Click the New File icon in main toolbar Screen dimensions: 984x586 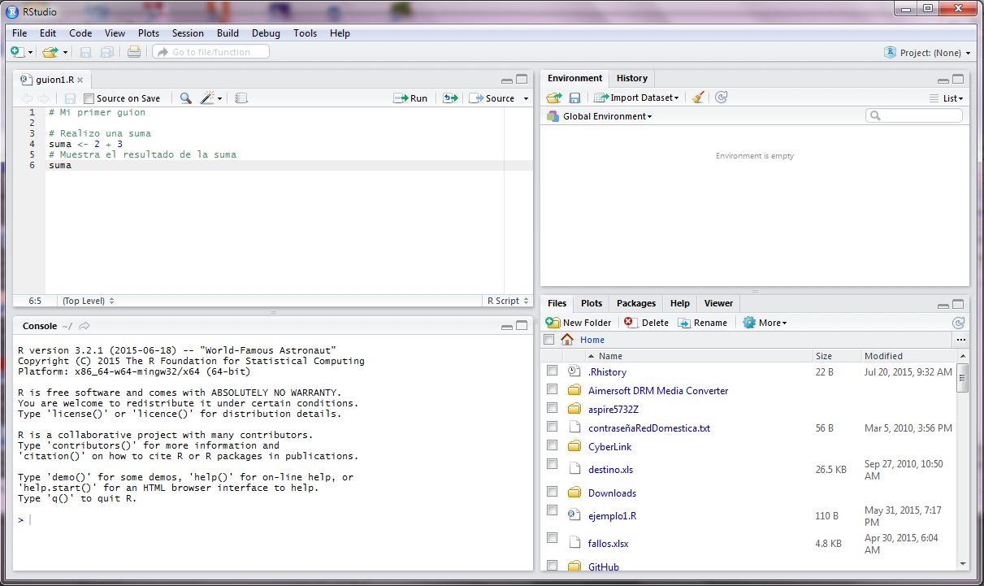[x=17, y=52]
